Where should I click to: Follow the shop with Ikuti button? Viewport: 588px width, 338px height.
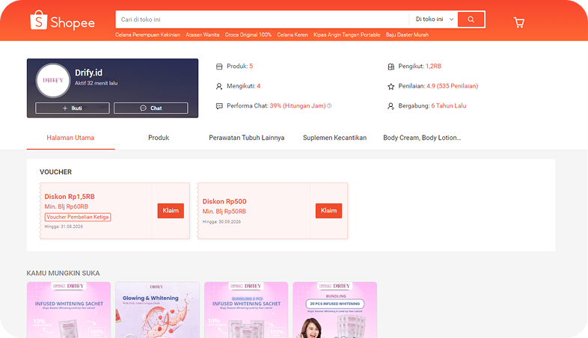click(x=73, y=108)
